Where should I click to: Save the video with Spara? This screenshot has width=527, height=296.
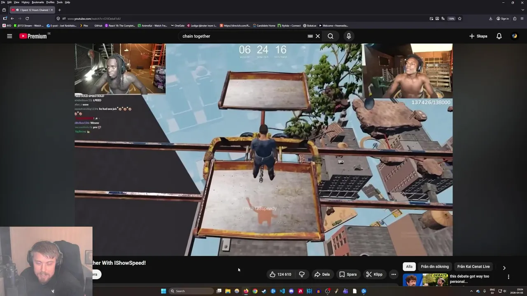coord(348,274)
